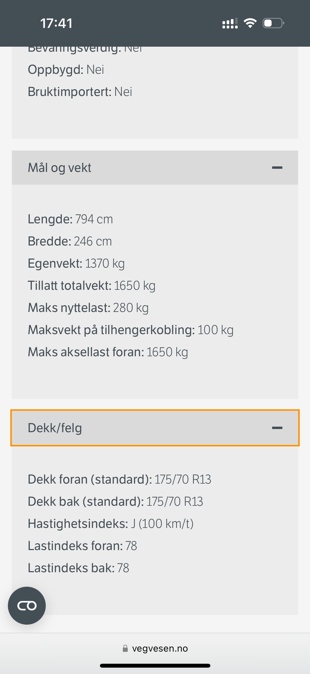Screen dimensions: 310x674
Task: Tap the Tillatt totalvekt 1650 kg line
Action: click(x=91, y=286)
